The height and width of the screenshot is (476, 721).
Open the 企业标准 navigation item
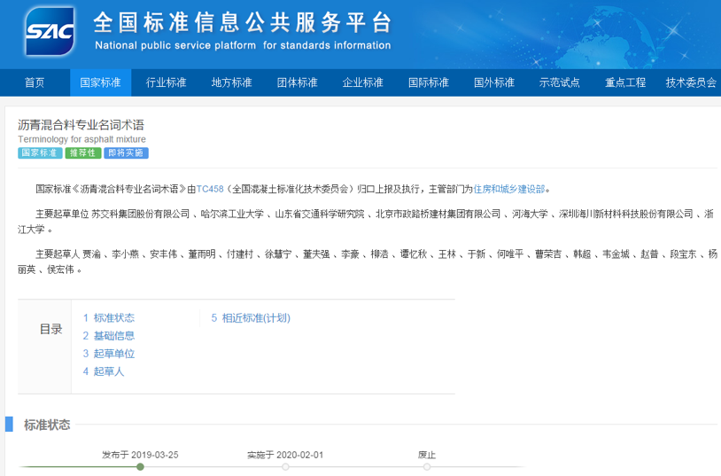362,82
